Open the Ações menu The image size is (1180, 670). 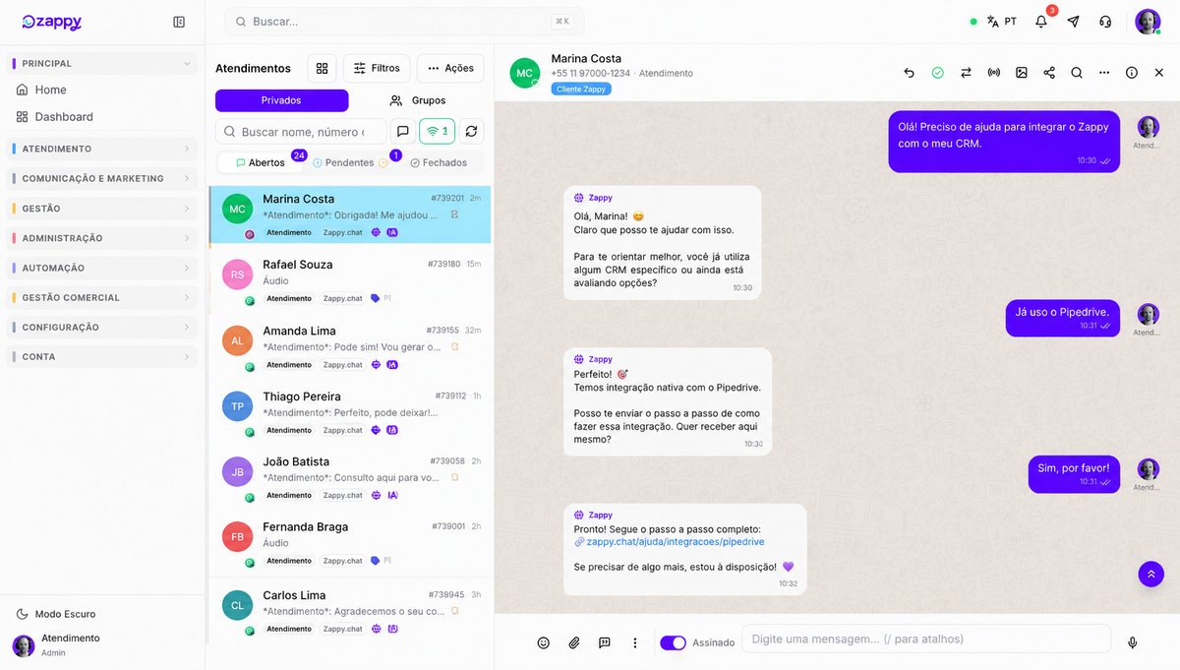(450, 68)
